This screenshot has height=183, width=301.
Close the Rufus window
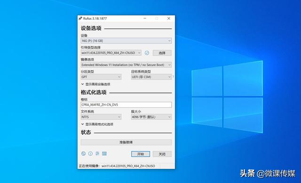tap(169, 18)
